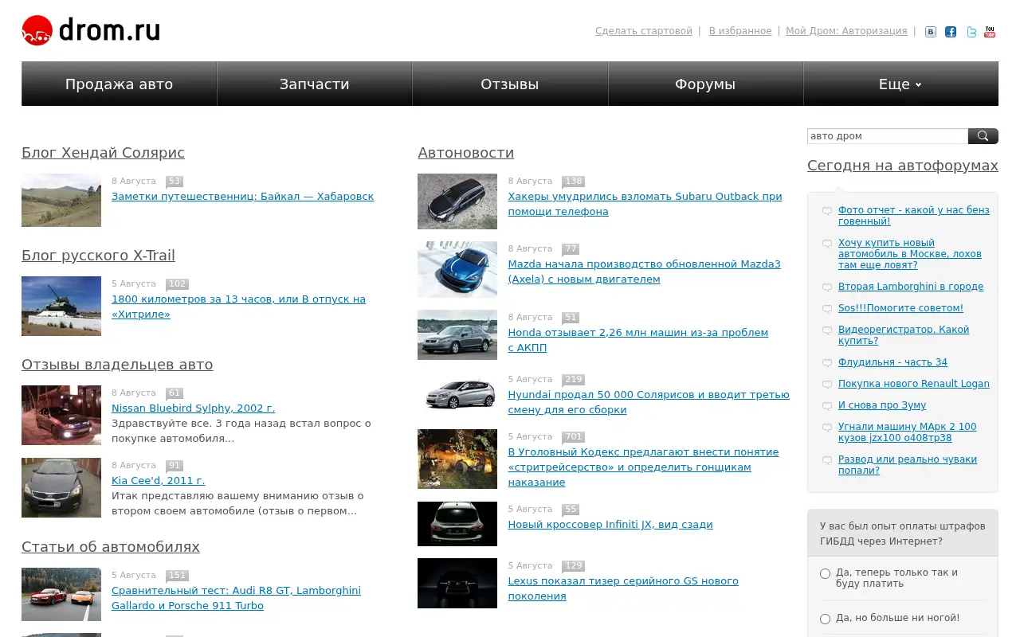Click the Сделать стартовой link

click(644, 31)
